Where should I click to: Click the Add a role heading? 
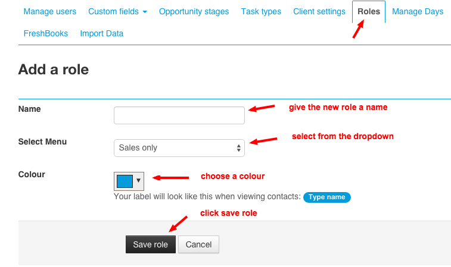tap(54, 70)
